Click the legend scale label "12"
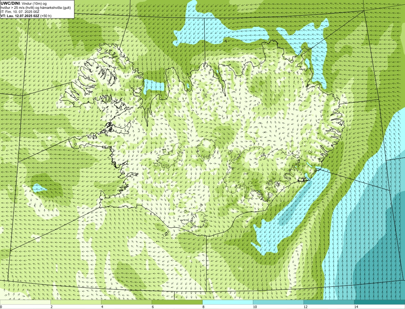 click(305, 307)
